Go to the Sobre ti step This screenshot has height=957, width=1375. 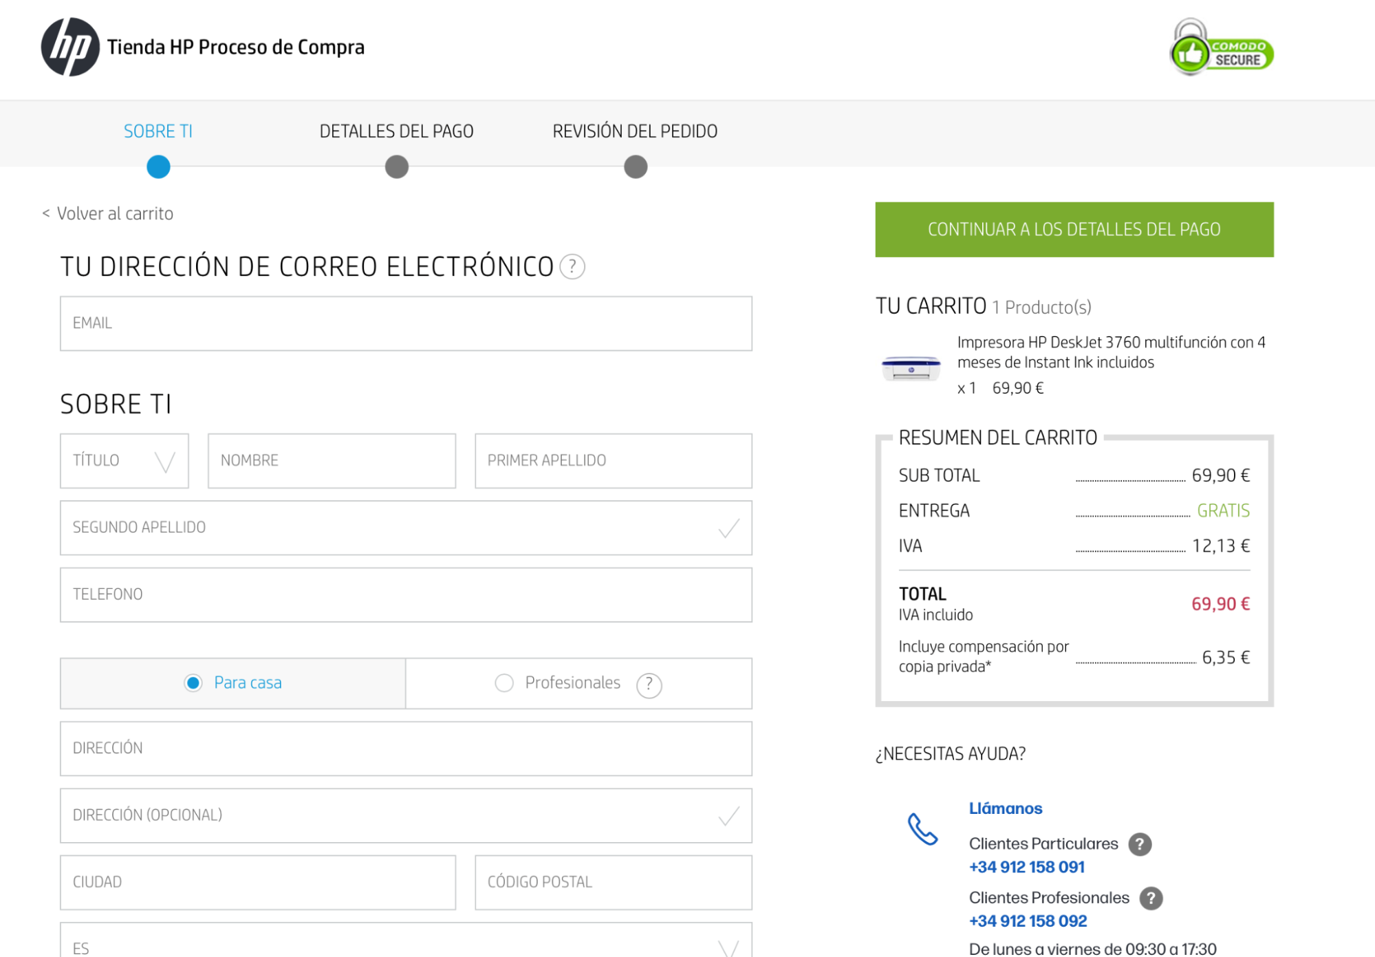(x=158, y=131)
